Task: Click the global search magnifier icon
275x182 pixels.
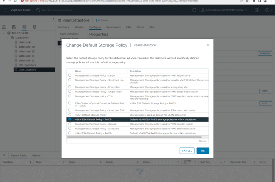Action: pyautogui.click(x=38, y=10)
